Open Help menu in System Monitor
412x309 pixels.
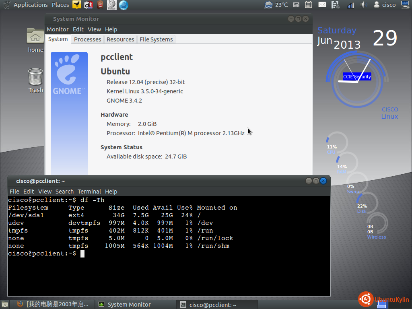tap(111, 29)
